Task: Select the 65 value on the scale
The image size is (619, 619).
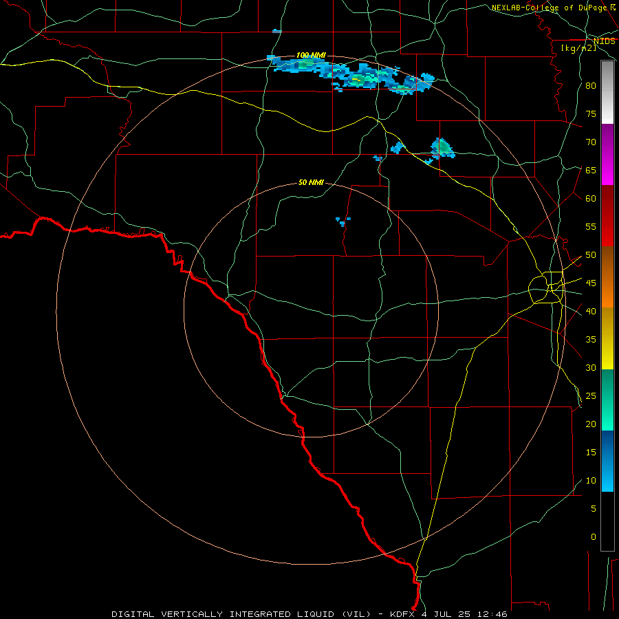Action: point(591,170)
